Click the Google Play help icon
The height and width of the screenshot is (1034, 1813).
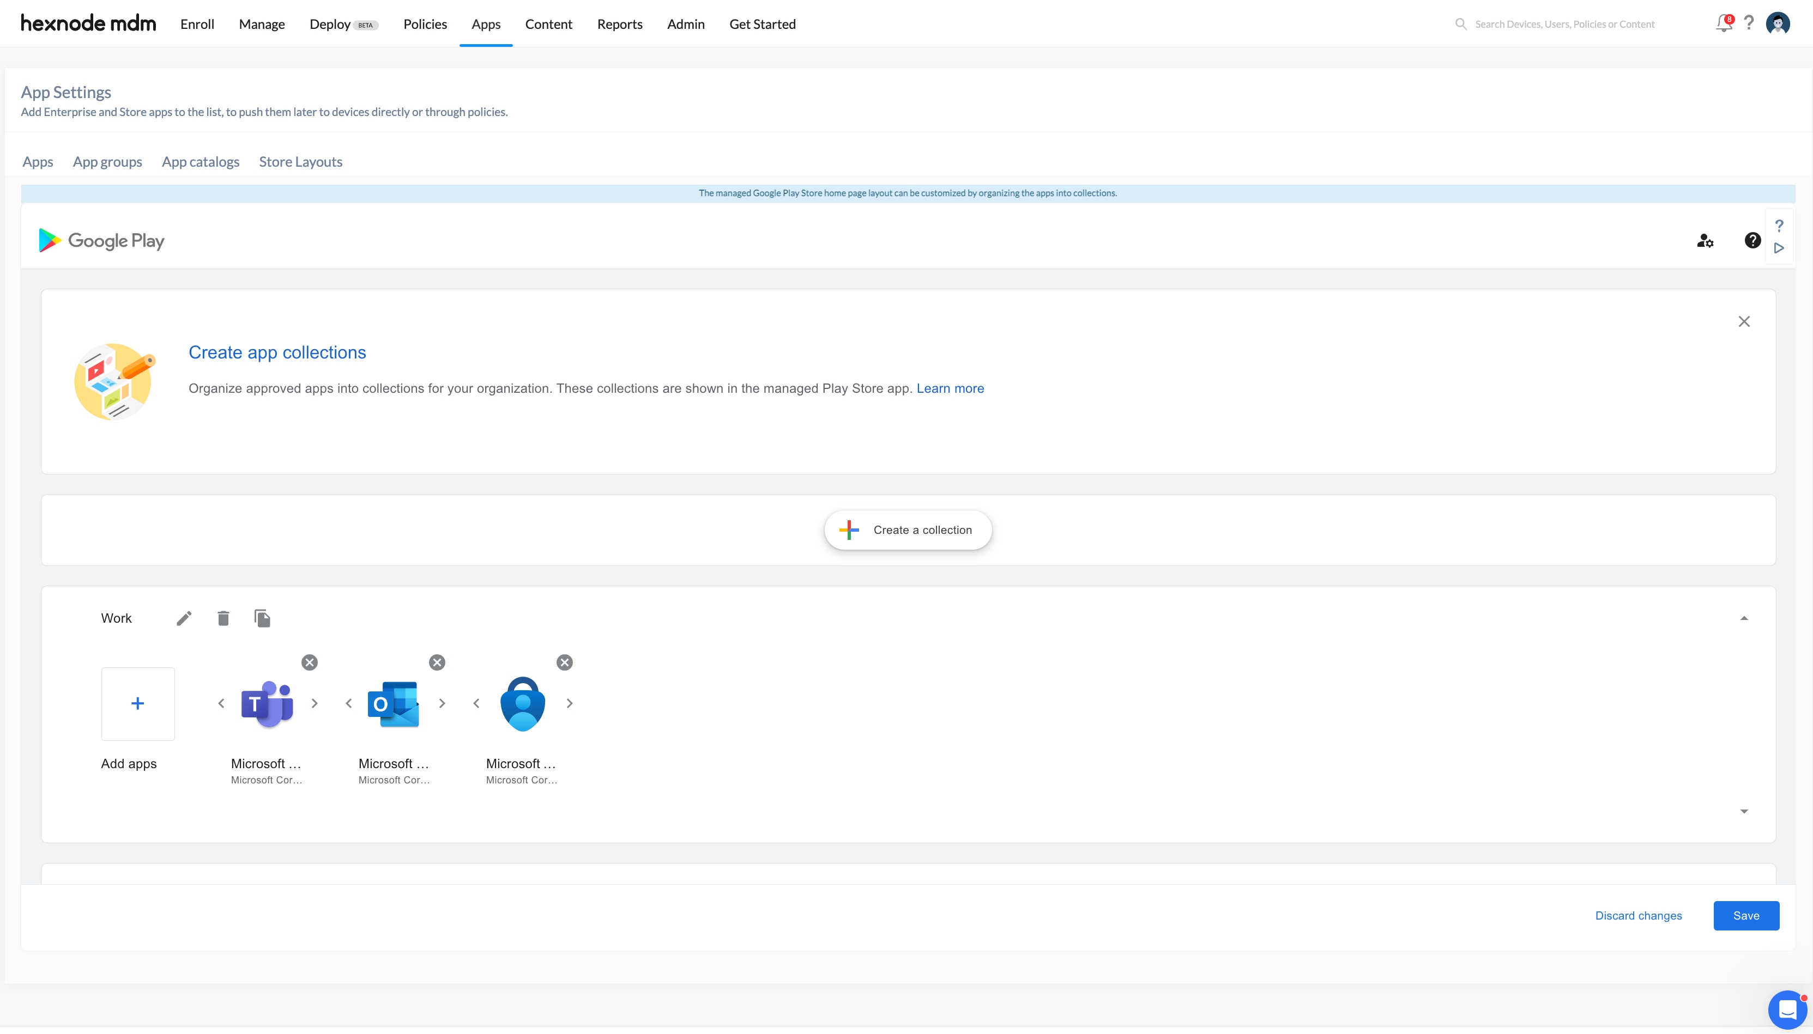(1752, 240)
